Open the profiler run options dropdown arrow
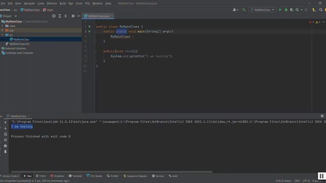 [x=302, y=10]
